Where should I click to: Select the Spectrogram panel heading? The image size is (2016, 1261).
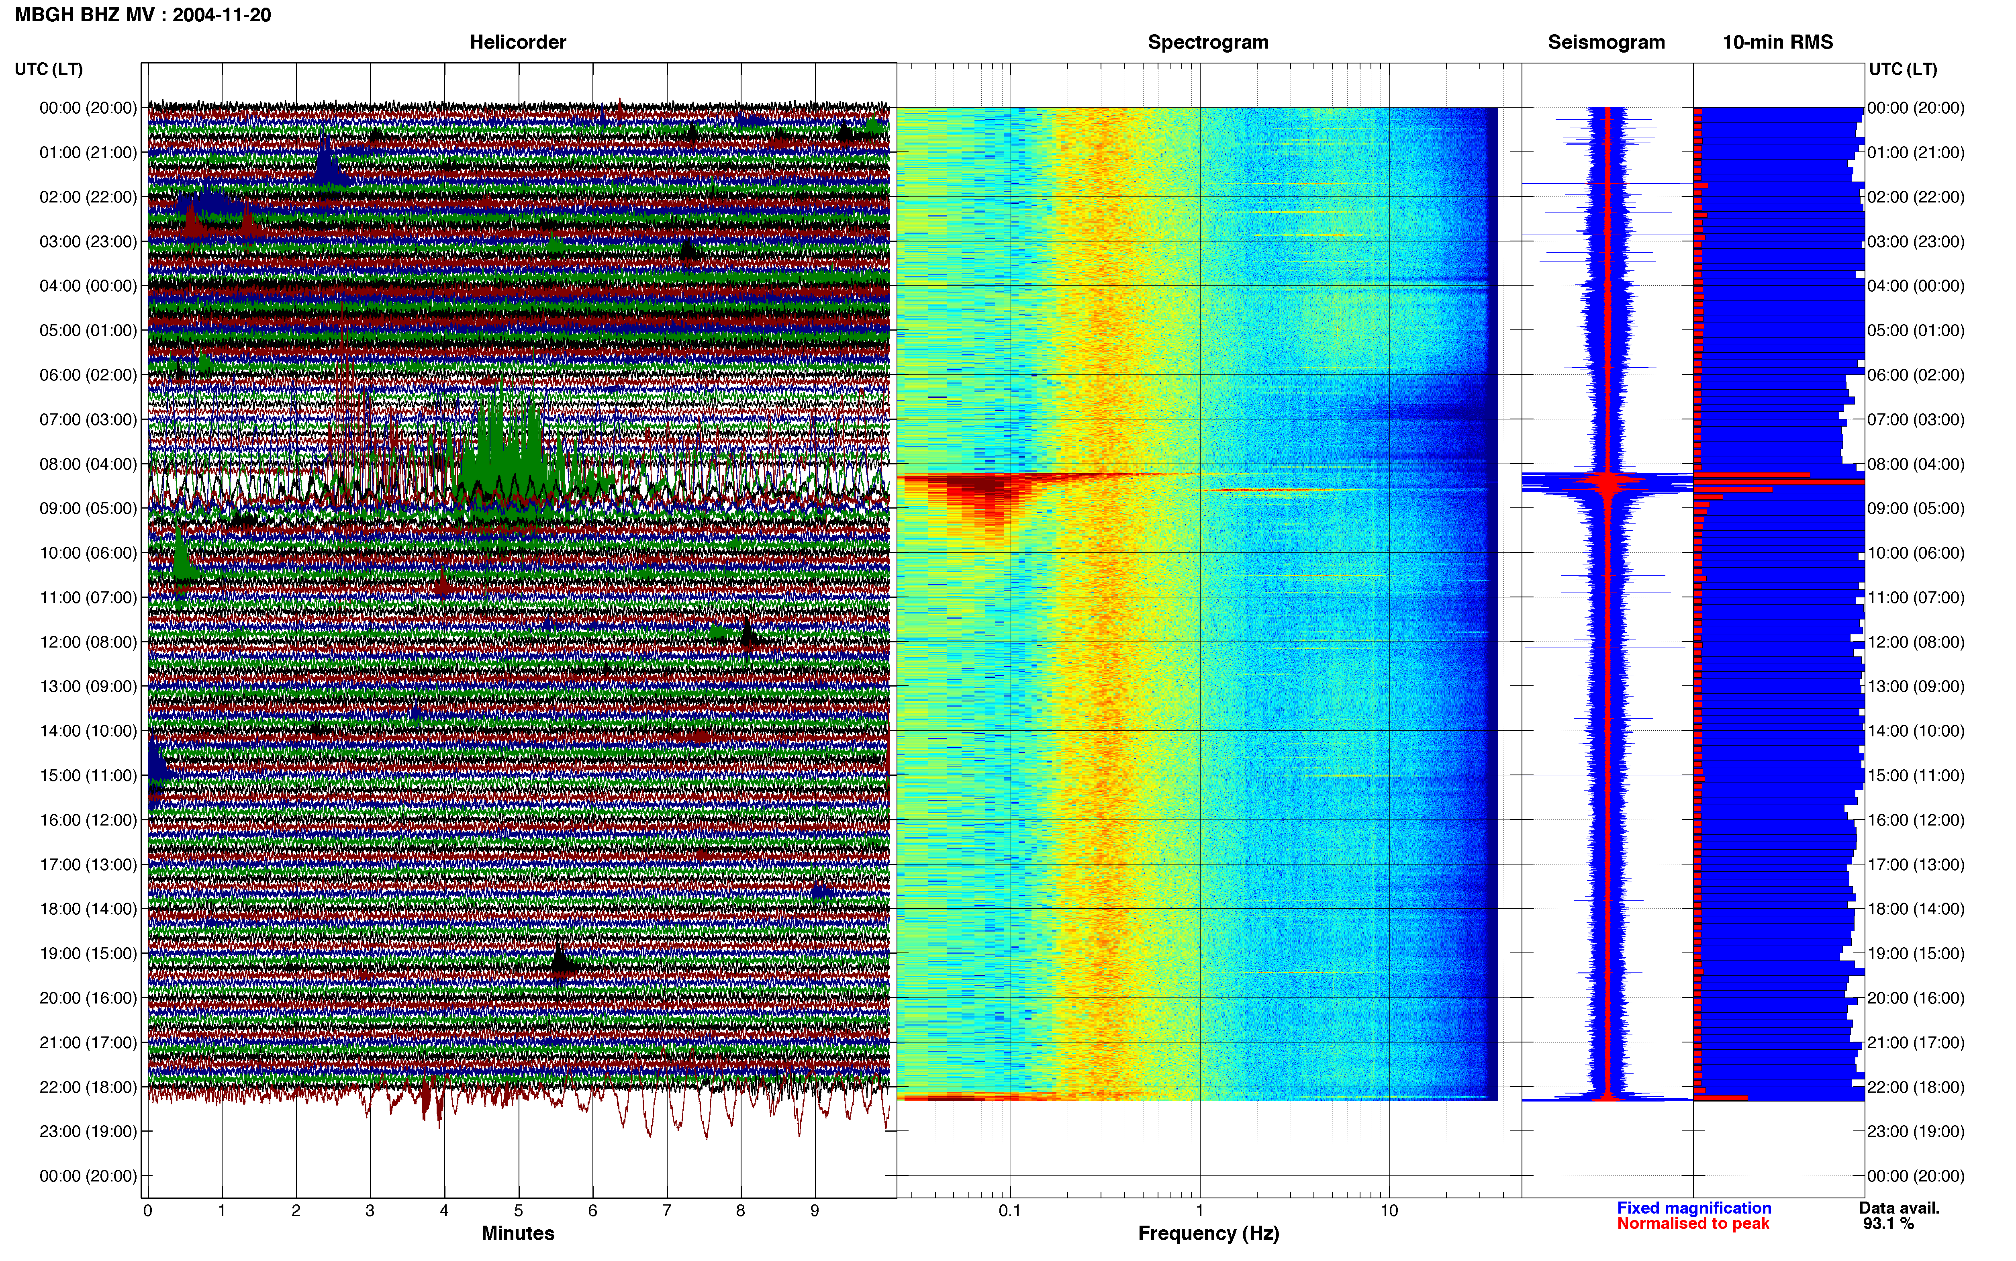coord(1208,42)
